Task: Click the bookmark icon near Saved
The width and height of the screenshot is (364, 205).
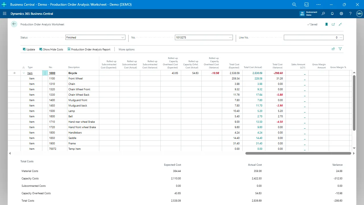Action: pos(326,24)
